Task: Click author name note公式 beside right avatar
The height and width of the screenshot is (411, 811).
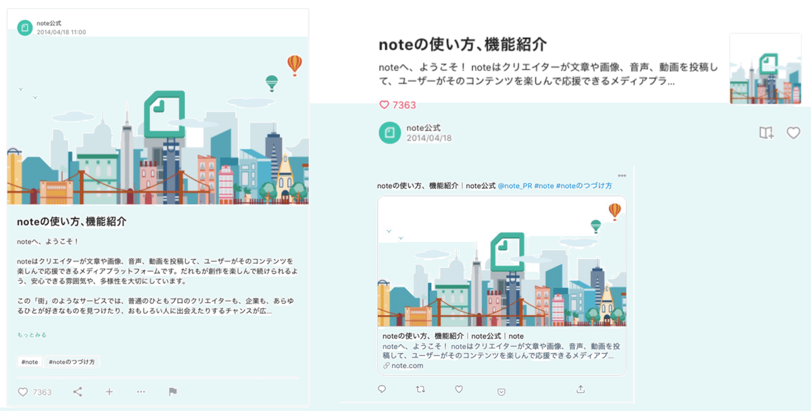Action: [x=423, y=128]
